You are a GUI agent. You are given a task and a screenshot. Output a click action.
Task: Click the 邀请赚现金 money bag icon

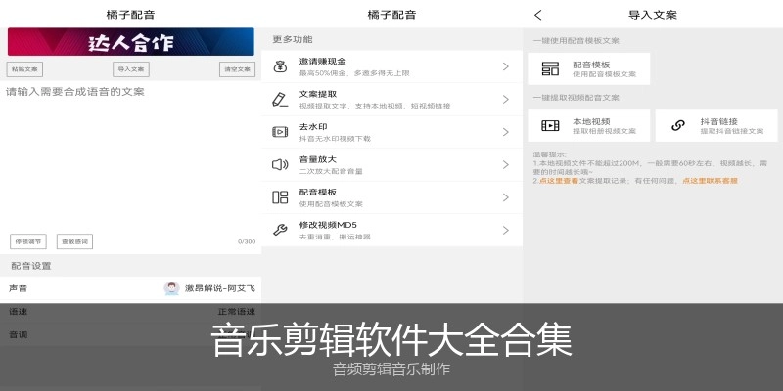click(280, 66)
